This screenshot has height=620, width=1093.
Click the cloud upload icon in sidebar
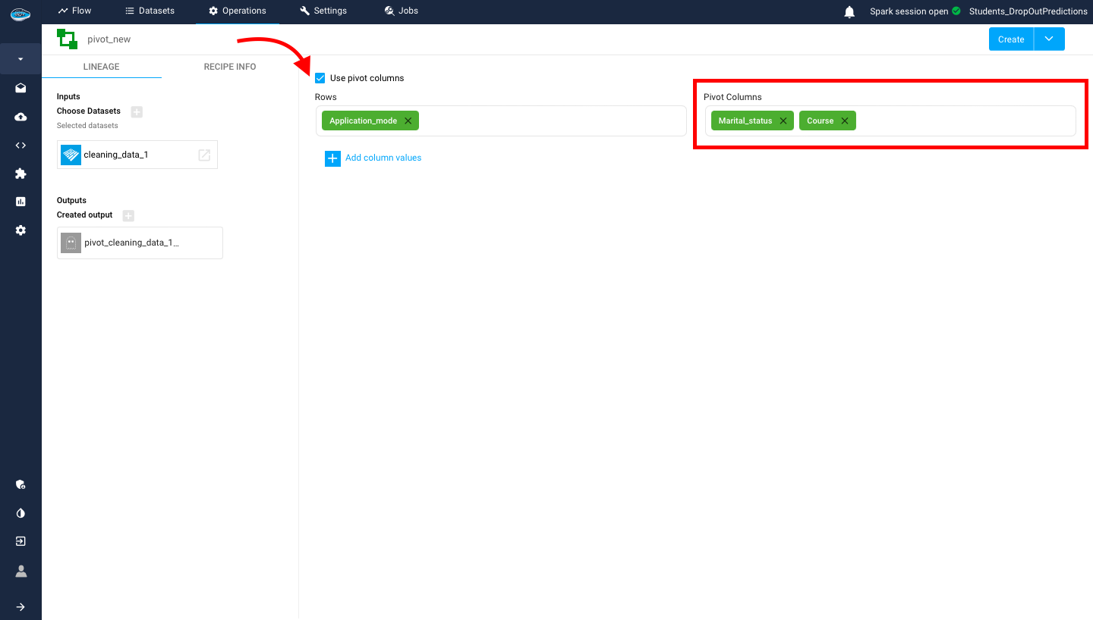20,117
